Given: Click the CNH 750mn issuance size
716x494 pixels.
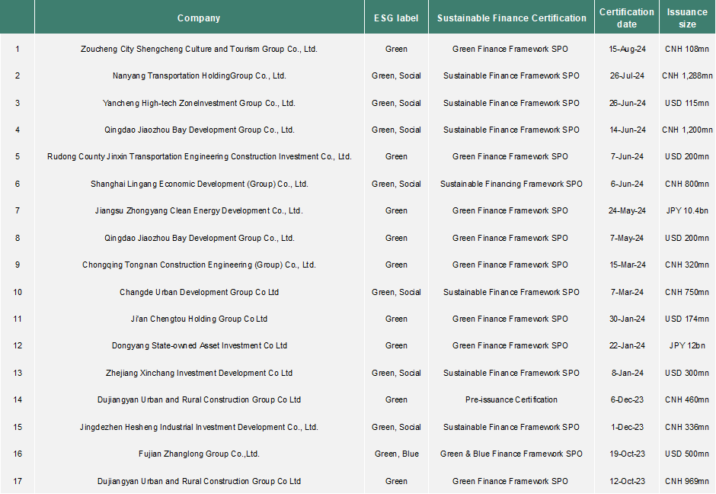Looking at the screenshot, I should (687, 292).
